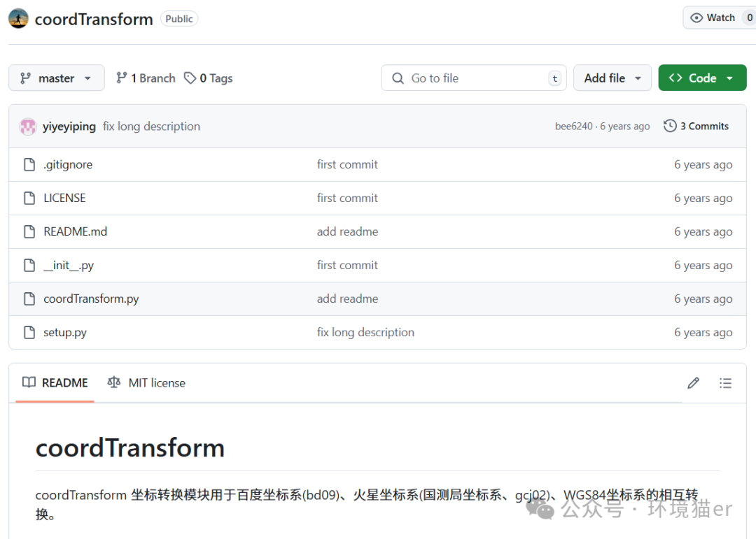The height and width of the screenshot is (539, 756).
Task: Click inside the Go to file search field
Action: click(x=473, y=78)
